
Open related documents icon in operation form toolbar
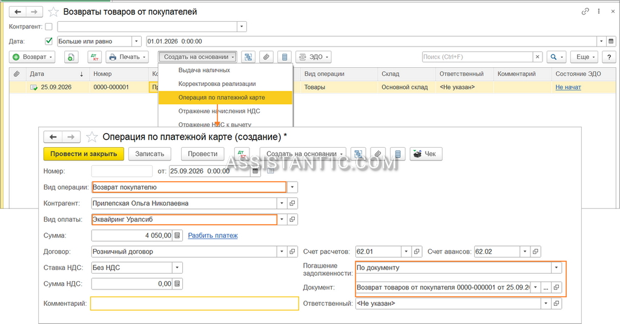pos(358,154)
